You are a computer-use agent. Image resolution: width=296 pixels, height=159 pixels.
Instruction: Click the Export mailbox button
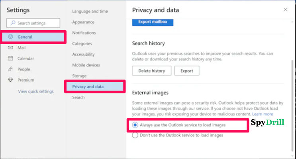pos(153,22)
